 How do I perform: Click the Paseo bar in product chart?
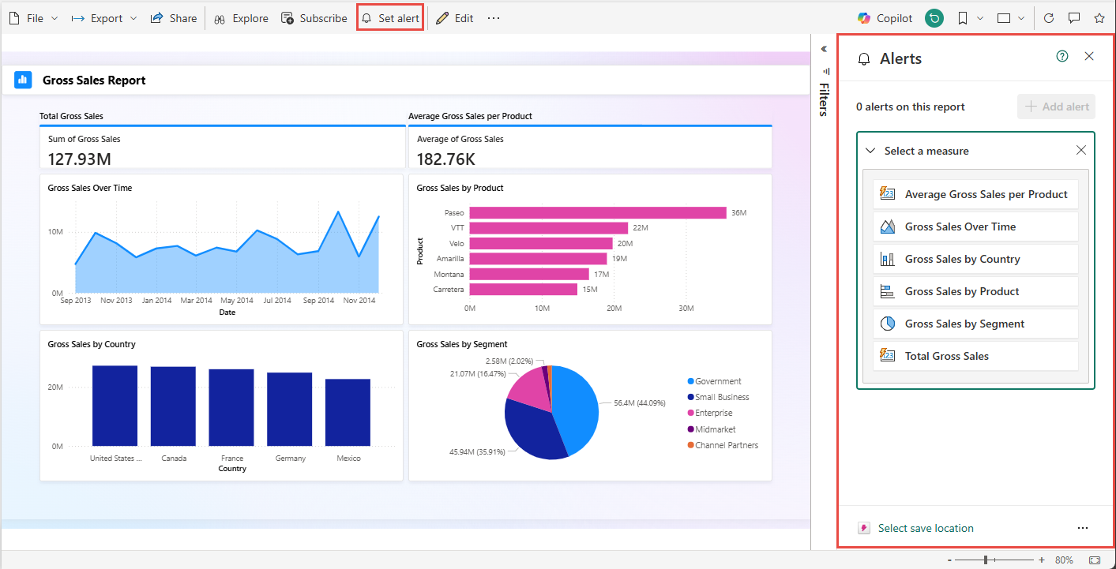pyautogui.click(x=597, y=213)
